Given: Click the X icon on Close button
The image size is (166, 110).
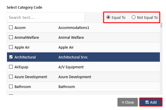Looking at the screenshot, I should [123, 102].
